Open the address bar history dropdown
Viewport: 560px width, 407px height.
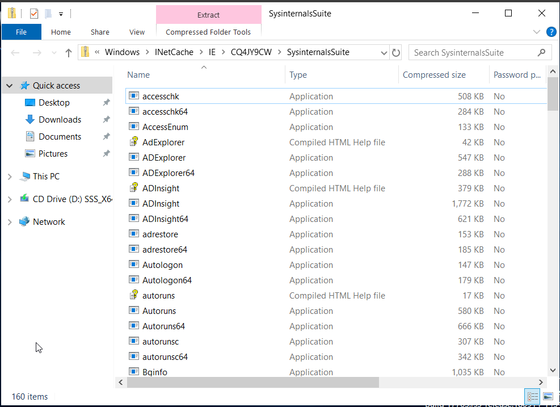384,53
